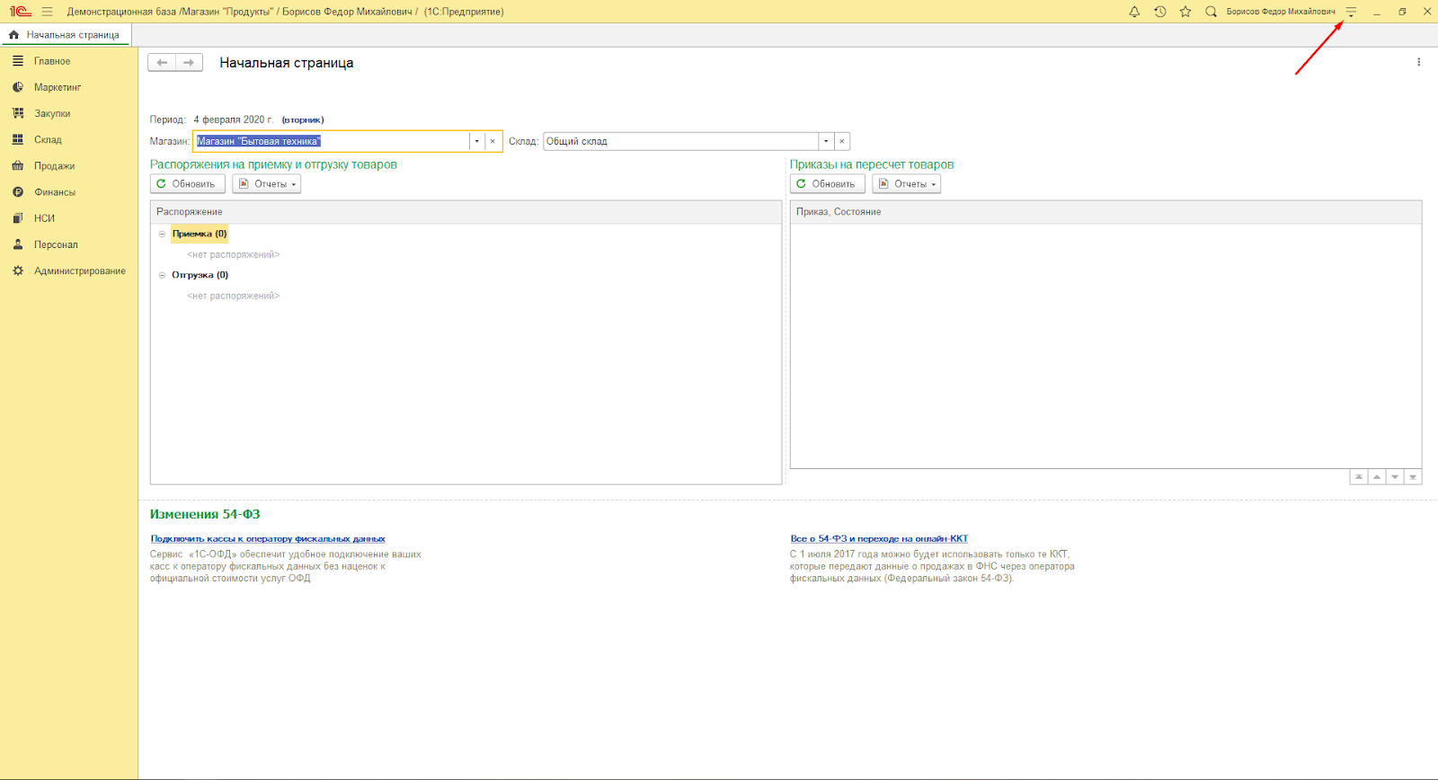Click the Распоряжение column header
Screen dimensions: 1438x780
[466, 212]
